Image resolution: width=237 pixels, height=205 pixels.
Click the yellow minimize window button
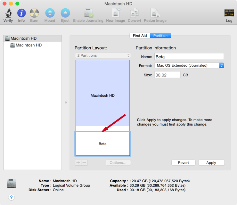click(11, 4)
